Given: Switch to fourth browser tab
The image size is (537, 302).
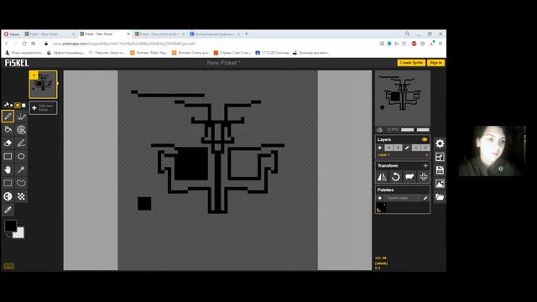Looking at the screenshot, I should tap(215, 34).
